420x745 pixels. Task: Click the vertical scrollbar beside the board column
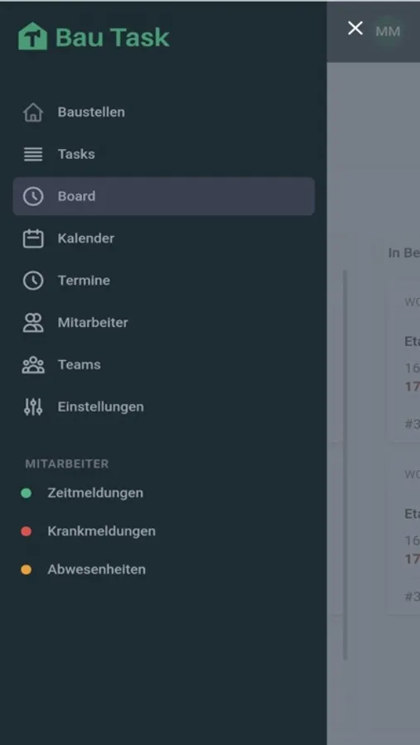(345, 464)
